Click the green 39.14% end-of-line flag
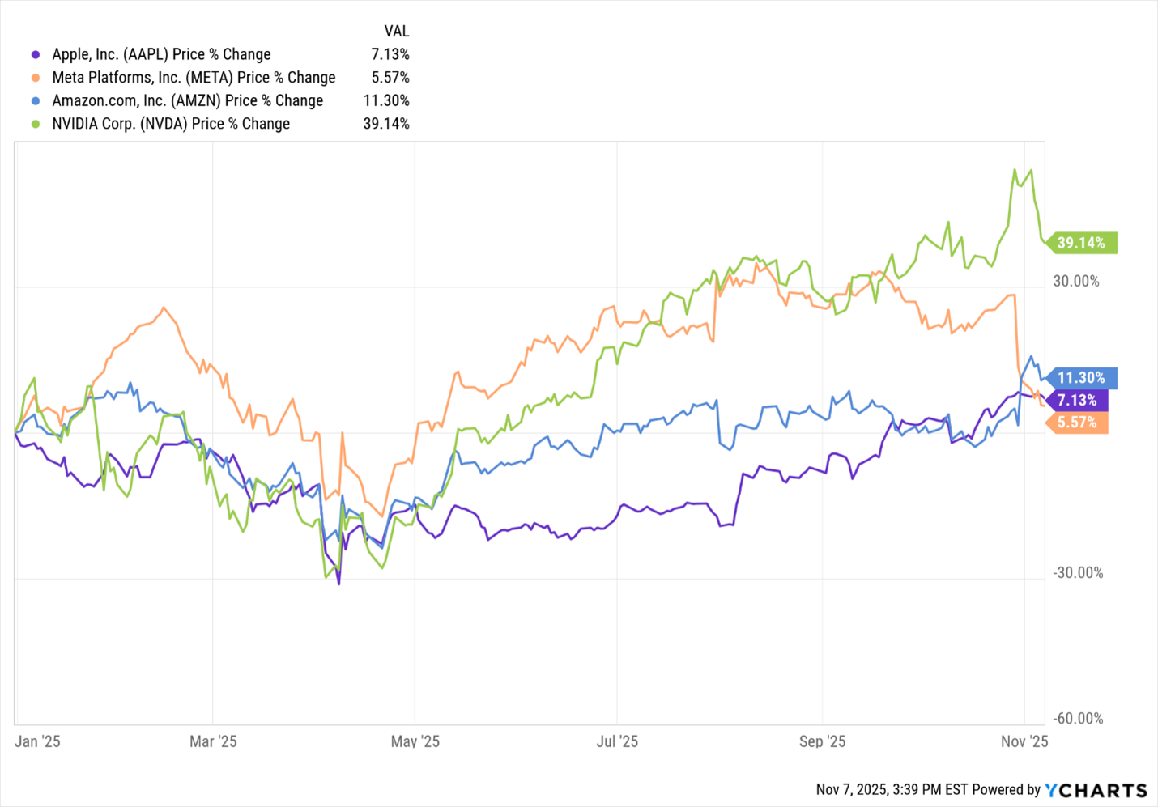1158x807 pixels. (x=1083, y=243)
